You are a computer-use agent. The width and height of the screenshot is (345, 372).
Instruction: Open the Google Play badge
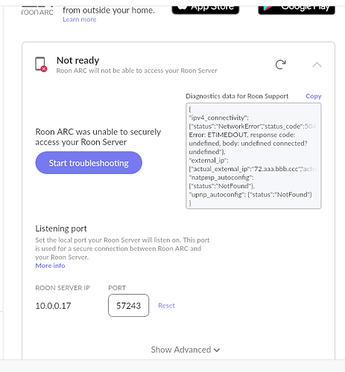tap(297, 8)
